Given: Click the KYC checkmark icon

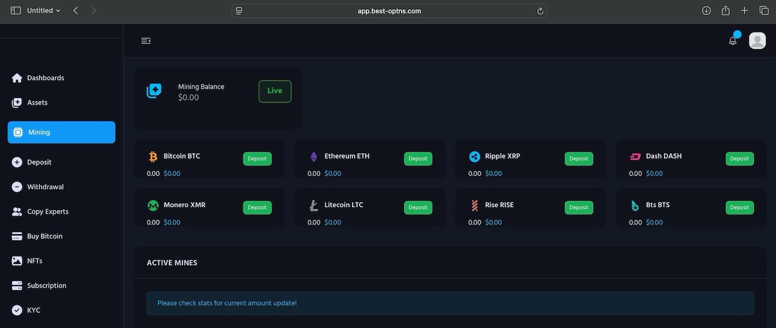Looking at the screenshot, I should [x=17, y=310].
